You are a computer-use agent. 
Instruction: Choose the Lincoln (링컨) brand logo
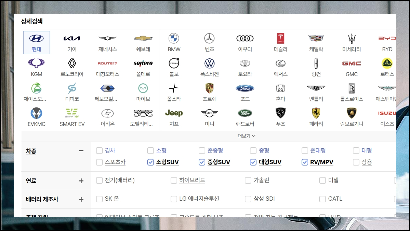[316, 63]
